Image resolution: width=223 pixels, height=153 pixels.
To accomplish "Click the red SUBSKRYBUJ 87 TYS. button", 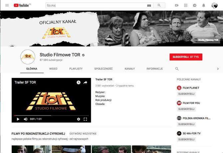I will tap(186, 57).
